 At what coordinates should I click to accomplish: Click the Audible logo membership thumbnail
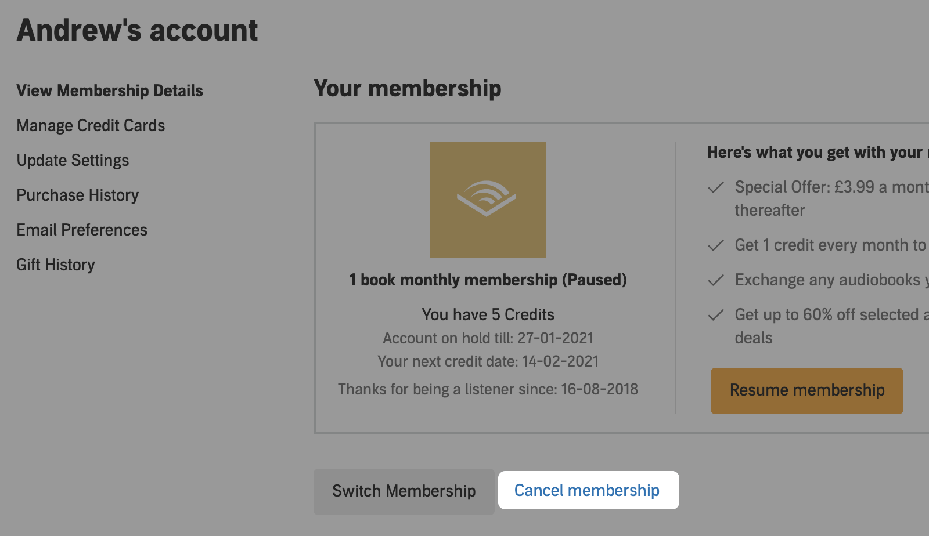tap(487, 199)
